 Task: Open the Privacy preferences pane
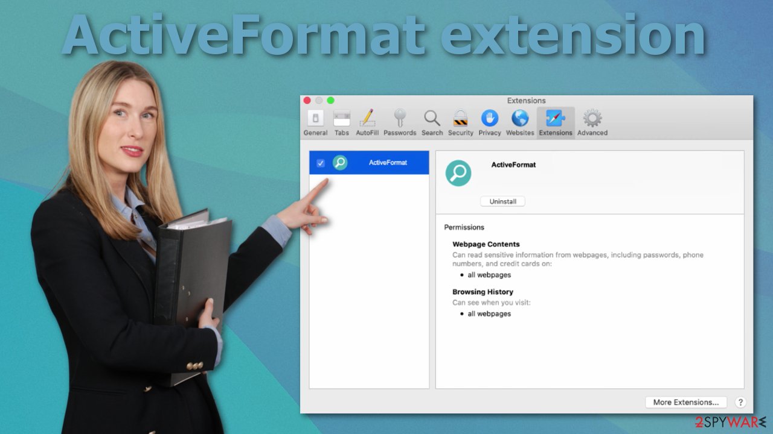tap(490, 122)
